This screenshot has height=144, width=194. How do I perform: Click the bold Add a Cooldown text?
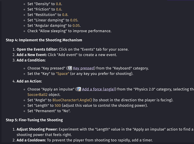(x=31, y=140)
